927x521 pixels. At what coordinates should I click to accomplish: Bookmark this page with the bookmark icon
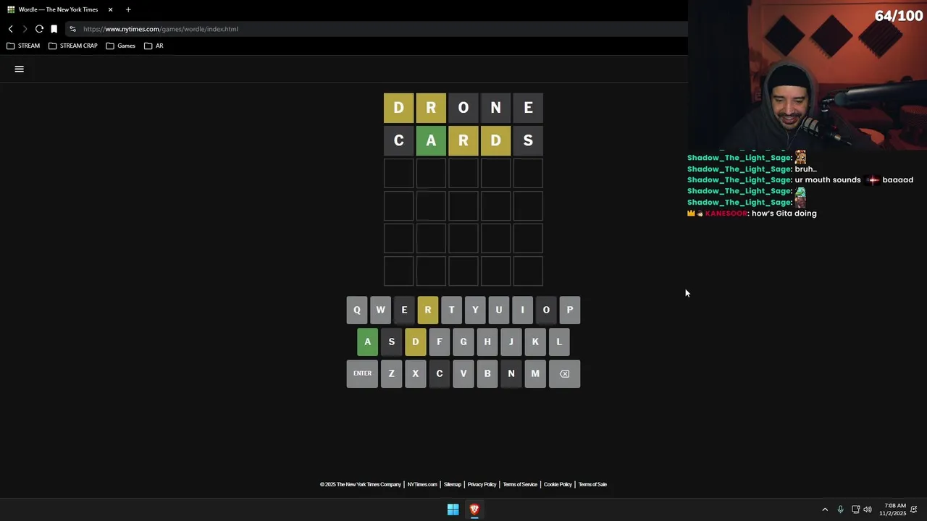pyautogui.click(x=54, y=29)
